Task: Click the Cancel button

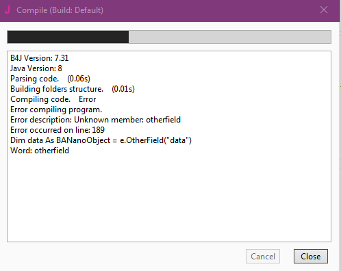Action: [263, 256]
